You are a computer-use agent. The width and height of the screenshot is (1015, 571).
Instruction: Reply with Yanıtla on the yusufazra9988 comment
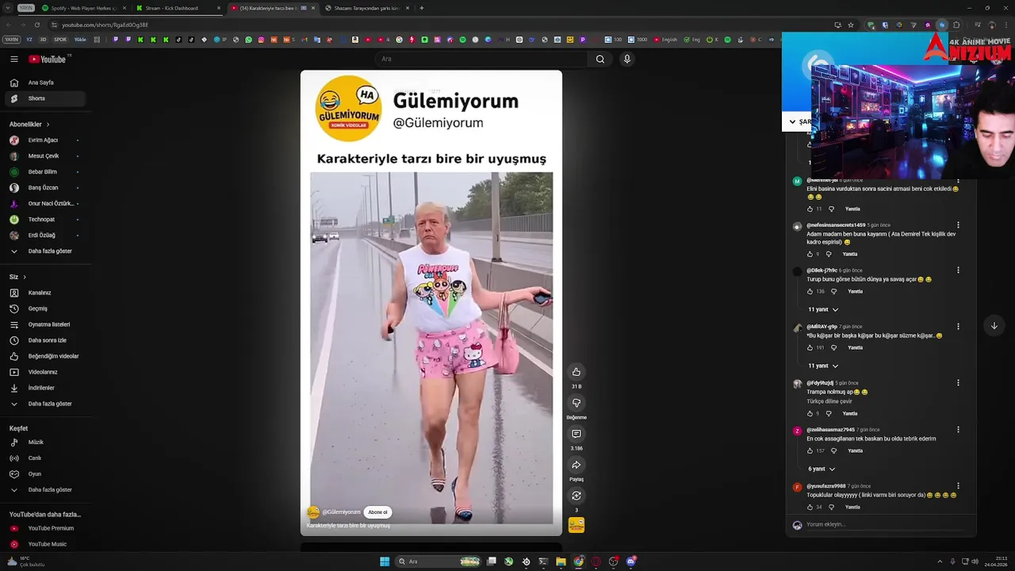click(852, 508)
